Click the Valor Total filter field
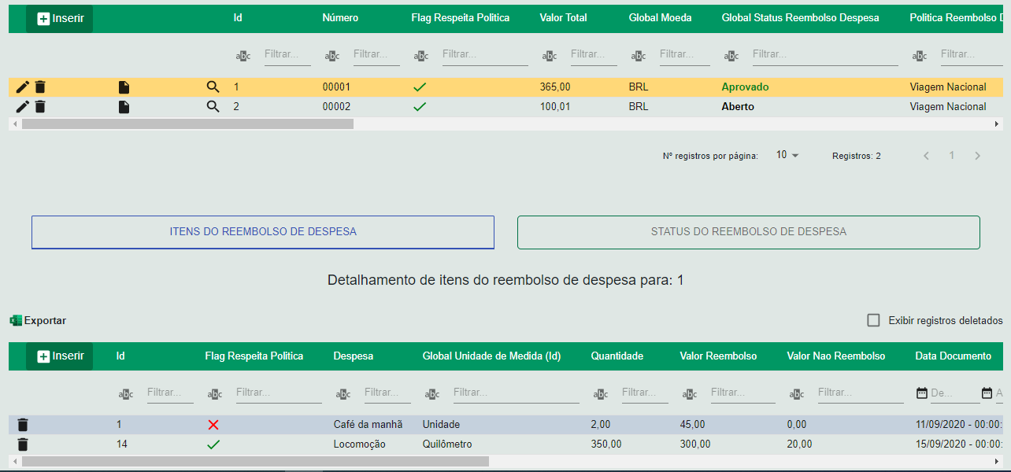The image size is (1011, 472). [594, 54]
